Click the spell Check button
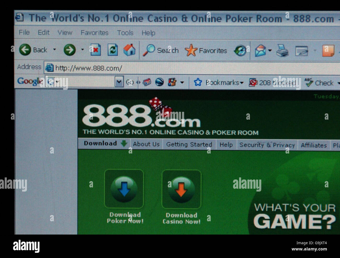The image size is (340, 258). point(319,83)
